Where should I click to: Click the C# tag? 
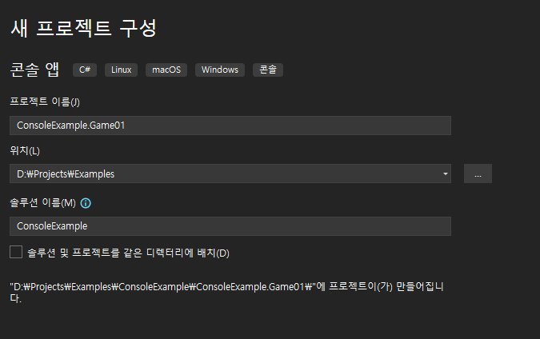(x=85, y=70)
